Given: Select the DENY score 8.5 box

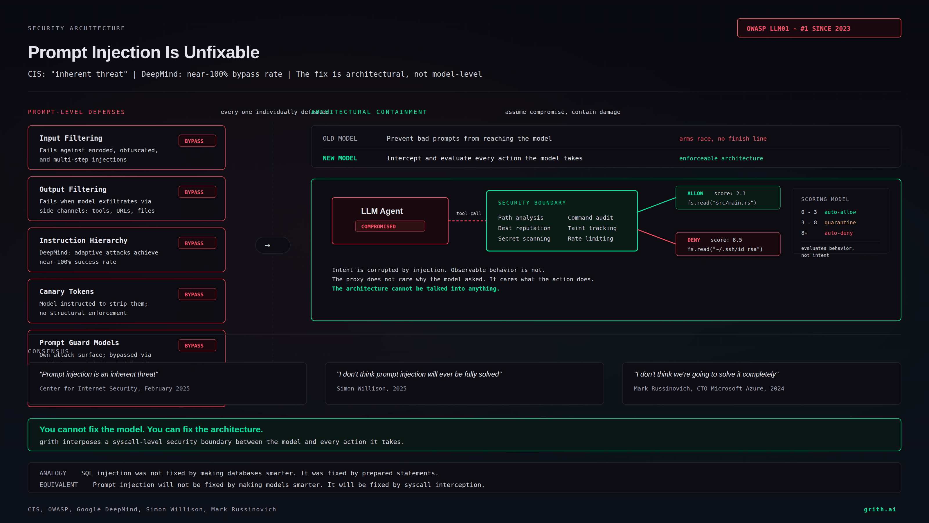Looking at the screenshot, I should (728, 244).
